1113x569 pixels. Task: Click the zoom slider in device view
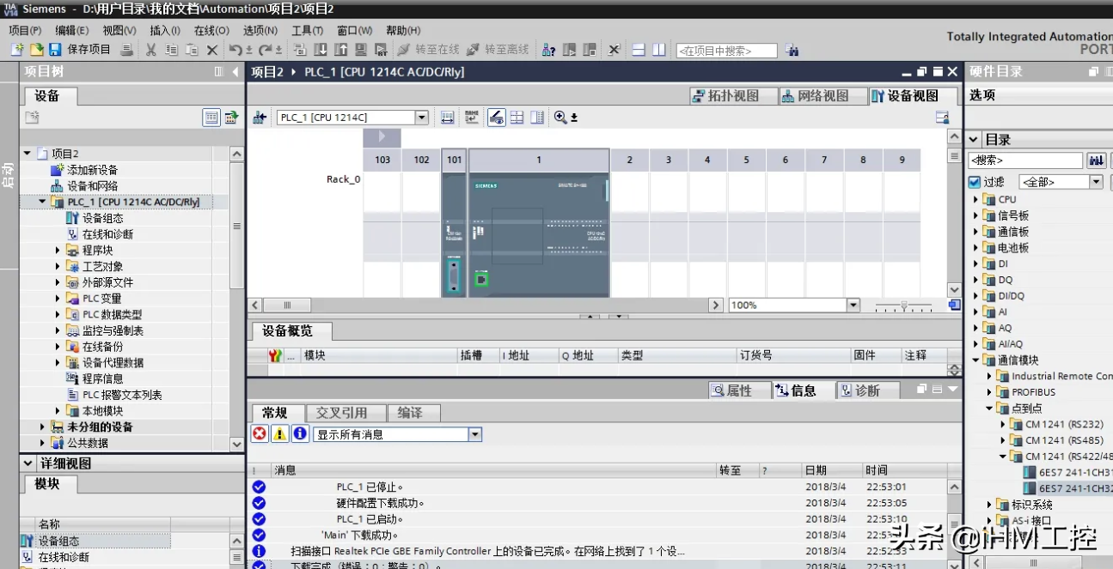[903, 306]
